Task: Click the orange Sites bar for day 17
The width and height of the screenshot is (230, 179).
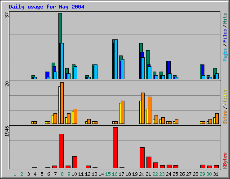Action: tap(123, 112)
